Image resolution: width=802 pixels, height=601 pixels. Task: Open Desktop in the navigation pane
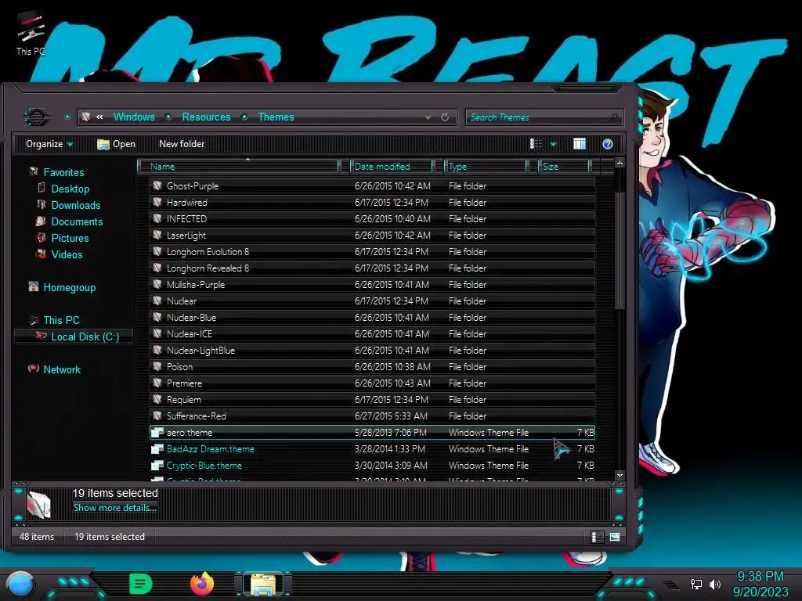pyautogui.click(x=70, y=189)
